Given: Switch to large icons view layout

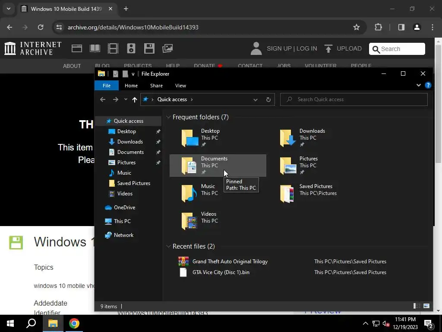Looking at the screenshot, I should [x=426, y=306].
